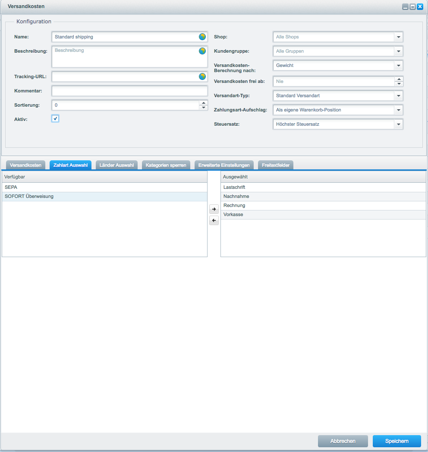Click the globe icon in Name field
Screen dimensions: 428x452
point(202,37)
